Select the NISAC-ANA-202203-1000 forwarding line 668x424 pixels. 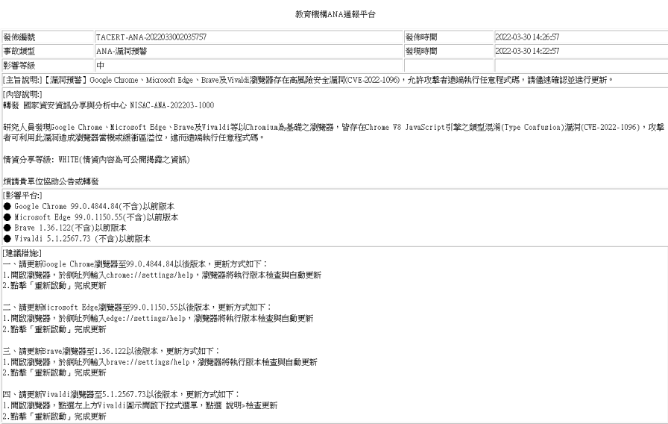point(109,105)
